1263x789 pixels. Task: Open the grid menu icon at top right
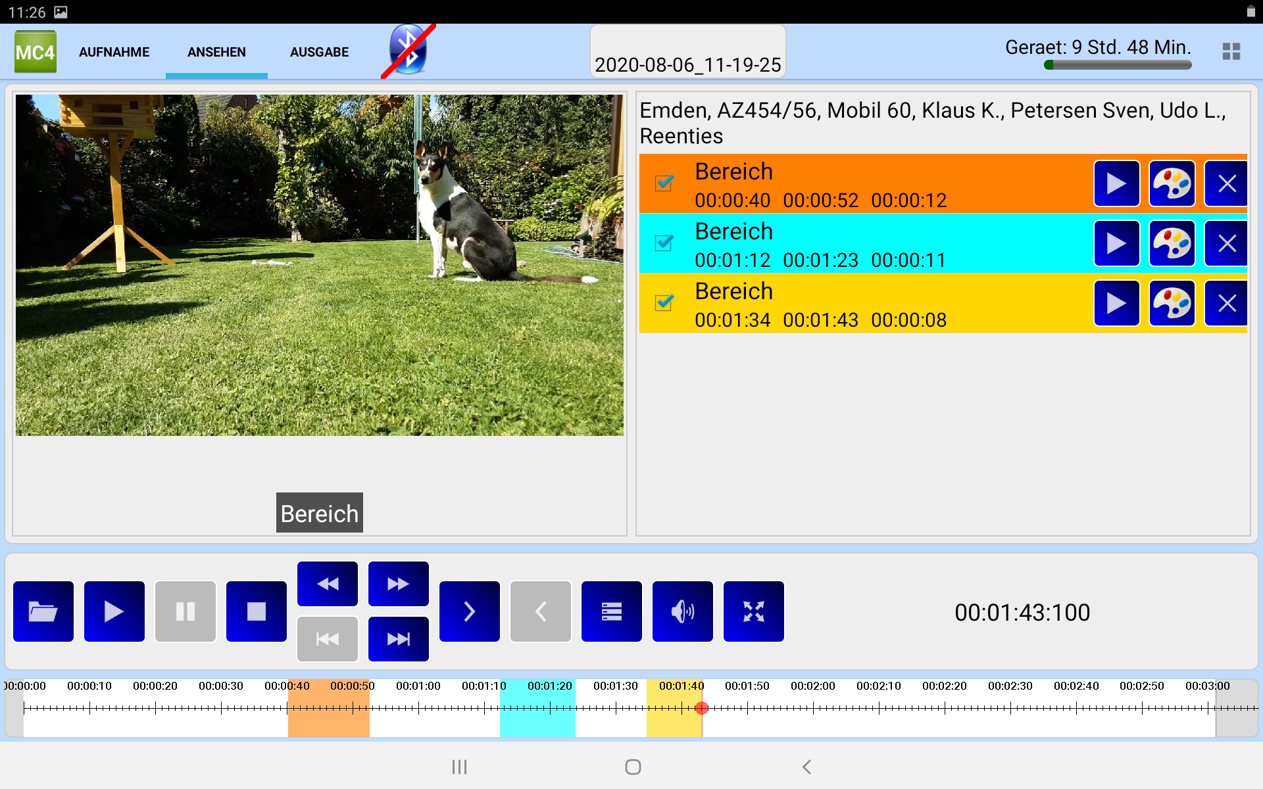pos(1231,51)
